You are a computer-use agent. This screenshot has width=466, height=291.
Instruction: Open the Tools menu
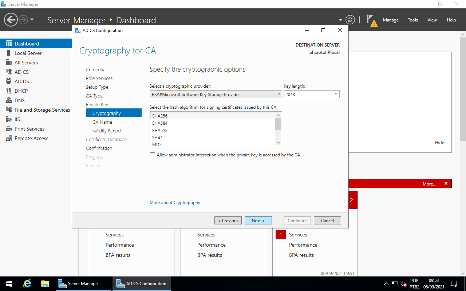pos(412,20)
